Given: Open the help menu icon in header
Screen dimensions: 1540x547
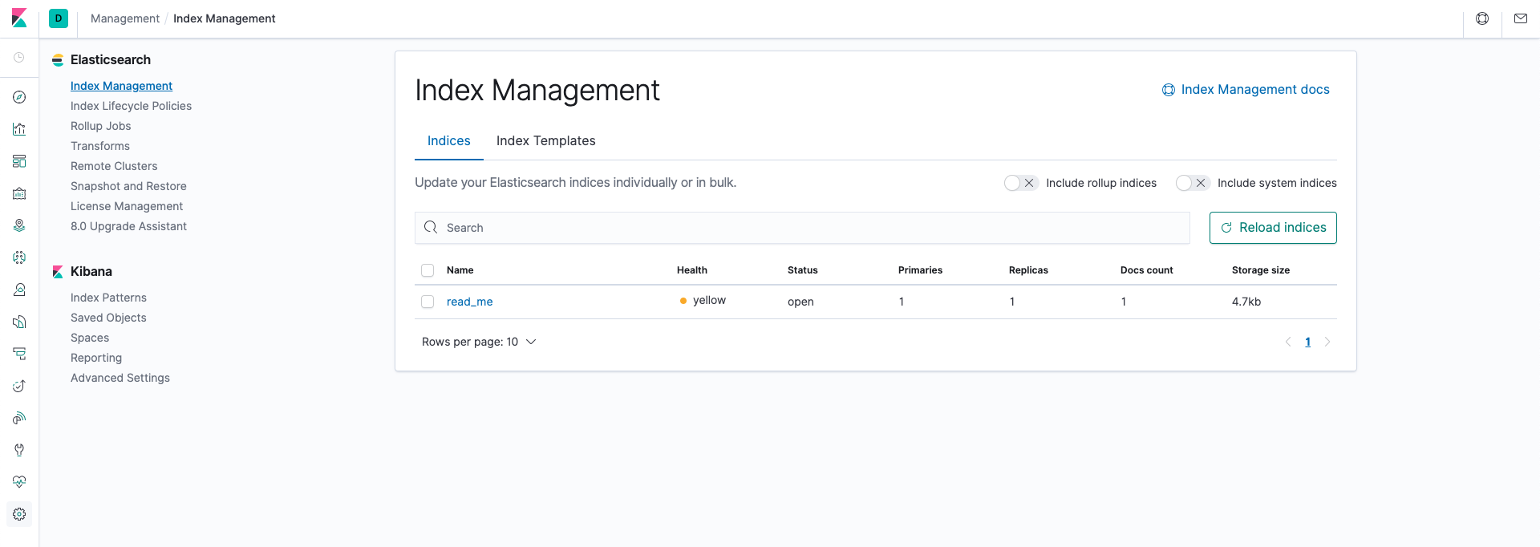Looking at the screenshot, I should coord(1482,18).
